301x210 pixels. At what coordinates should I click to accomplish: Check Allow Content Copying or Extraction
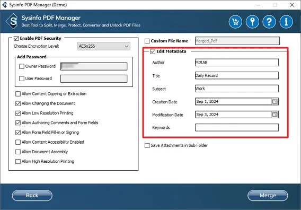pos(18,94)
